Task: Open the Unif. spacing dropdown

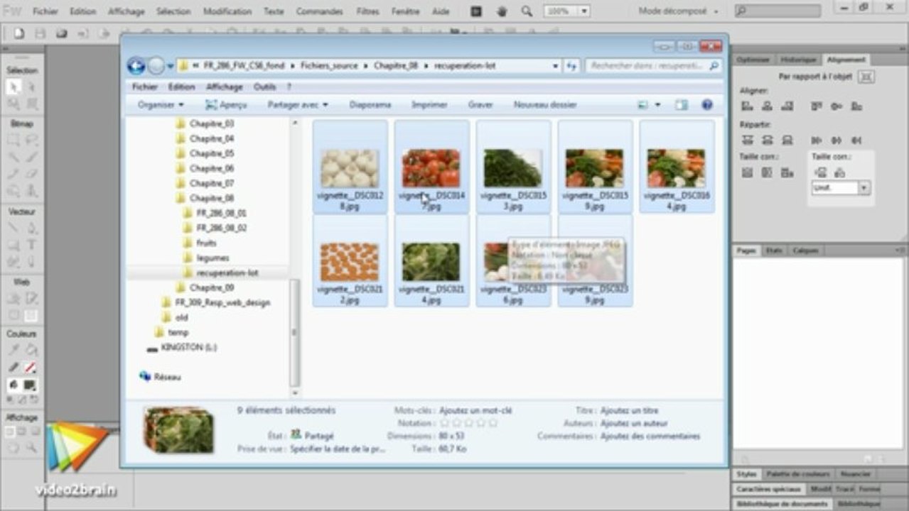Action: (864, 188)
